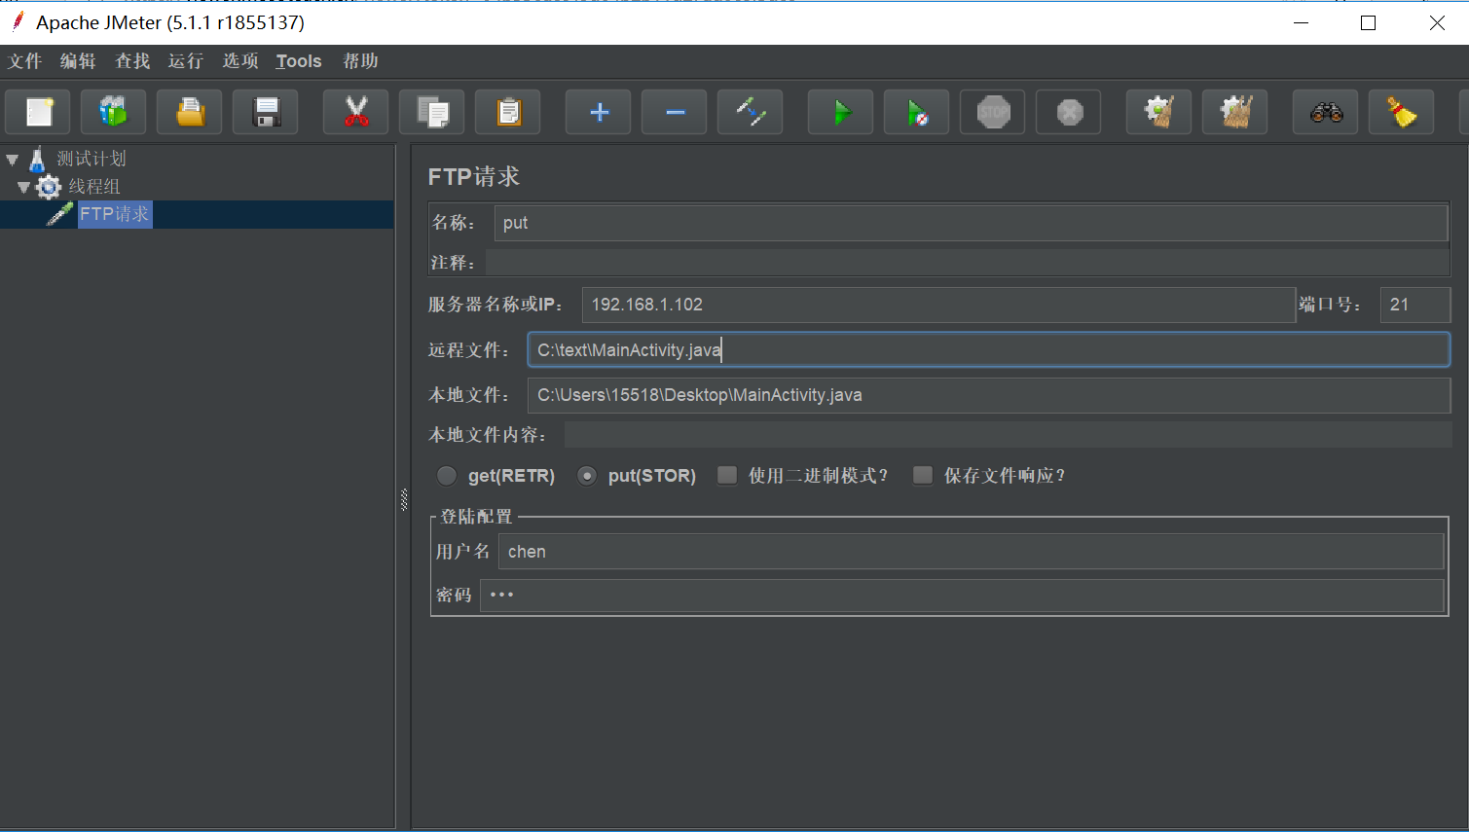Open the 选项 menu
The image size is (1469, 832).
pyautogui.click(x=240, y=61)
